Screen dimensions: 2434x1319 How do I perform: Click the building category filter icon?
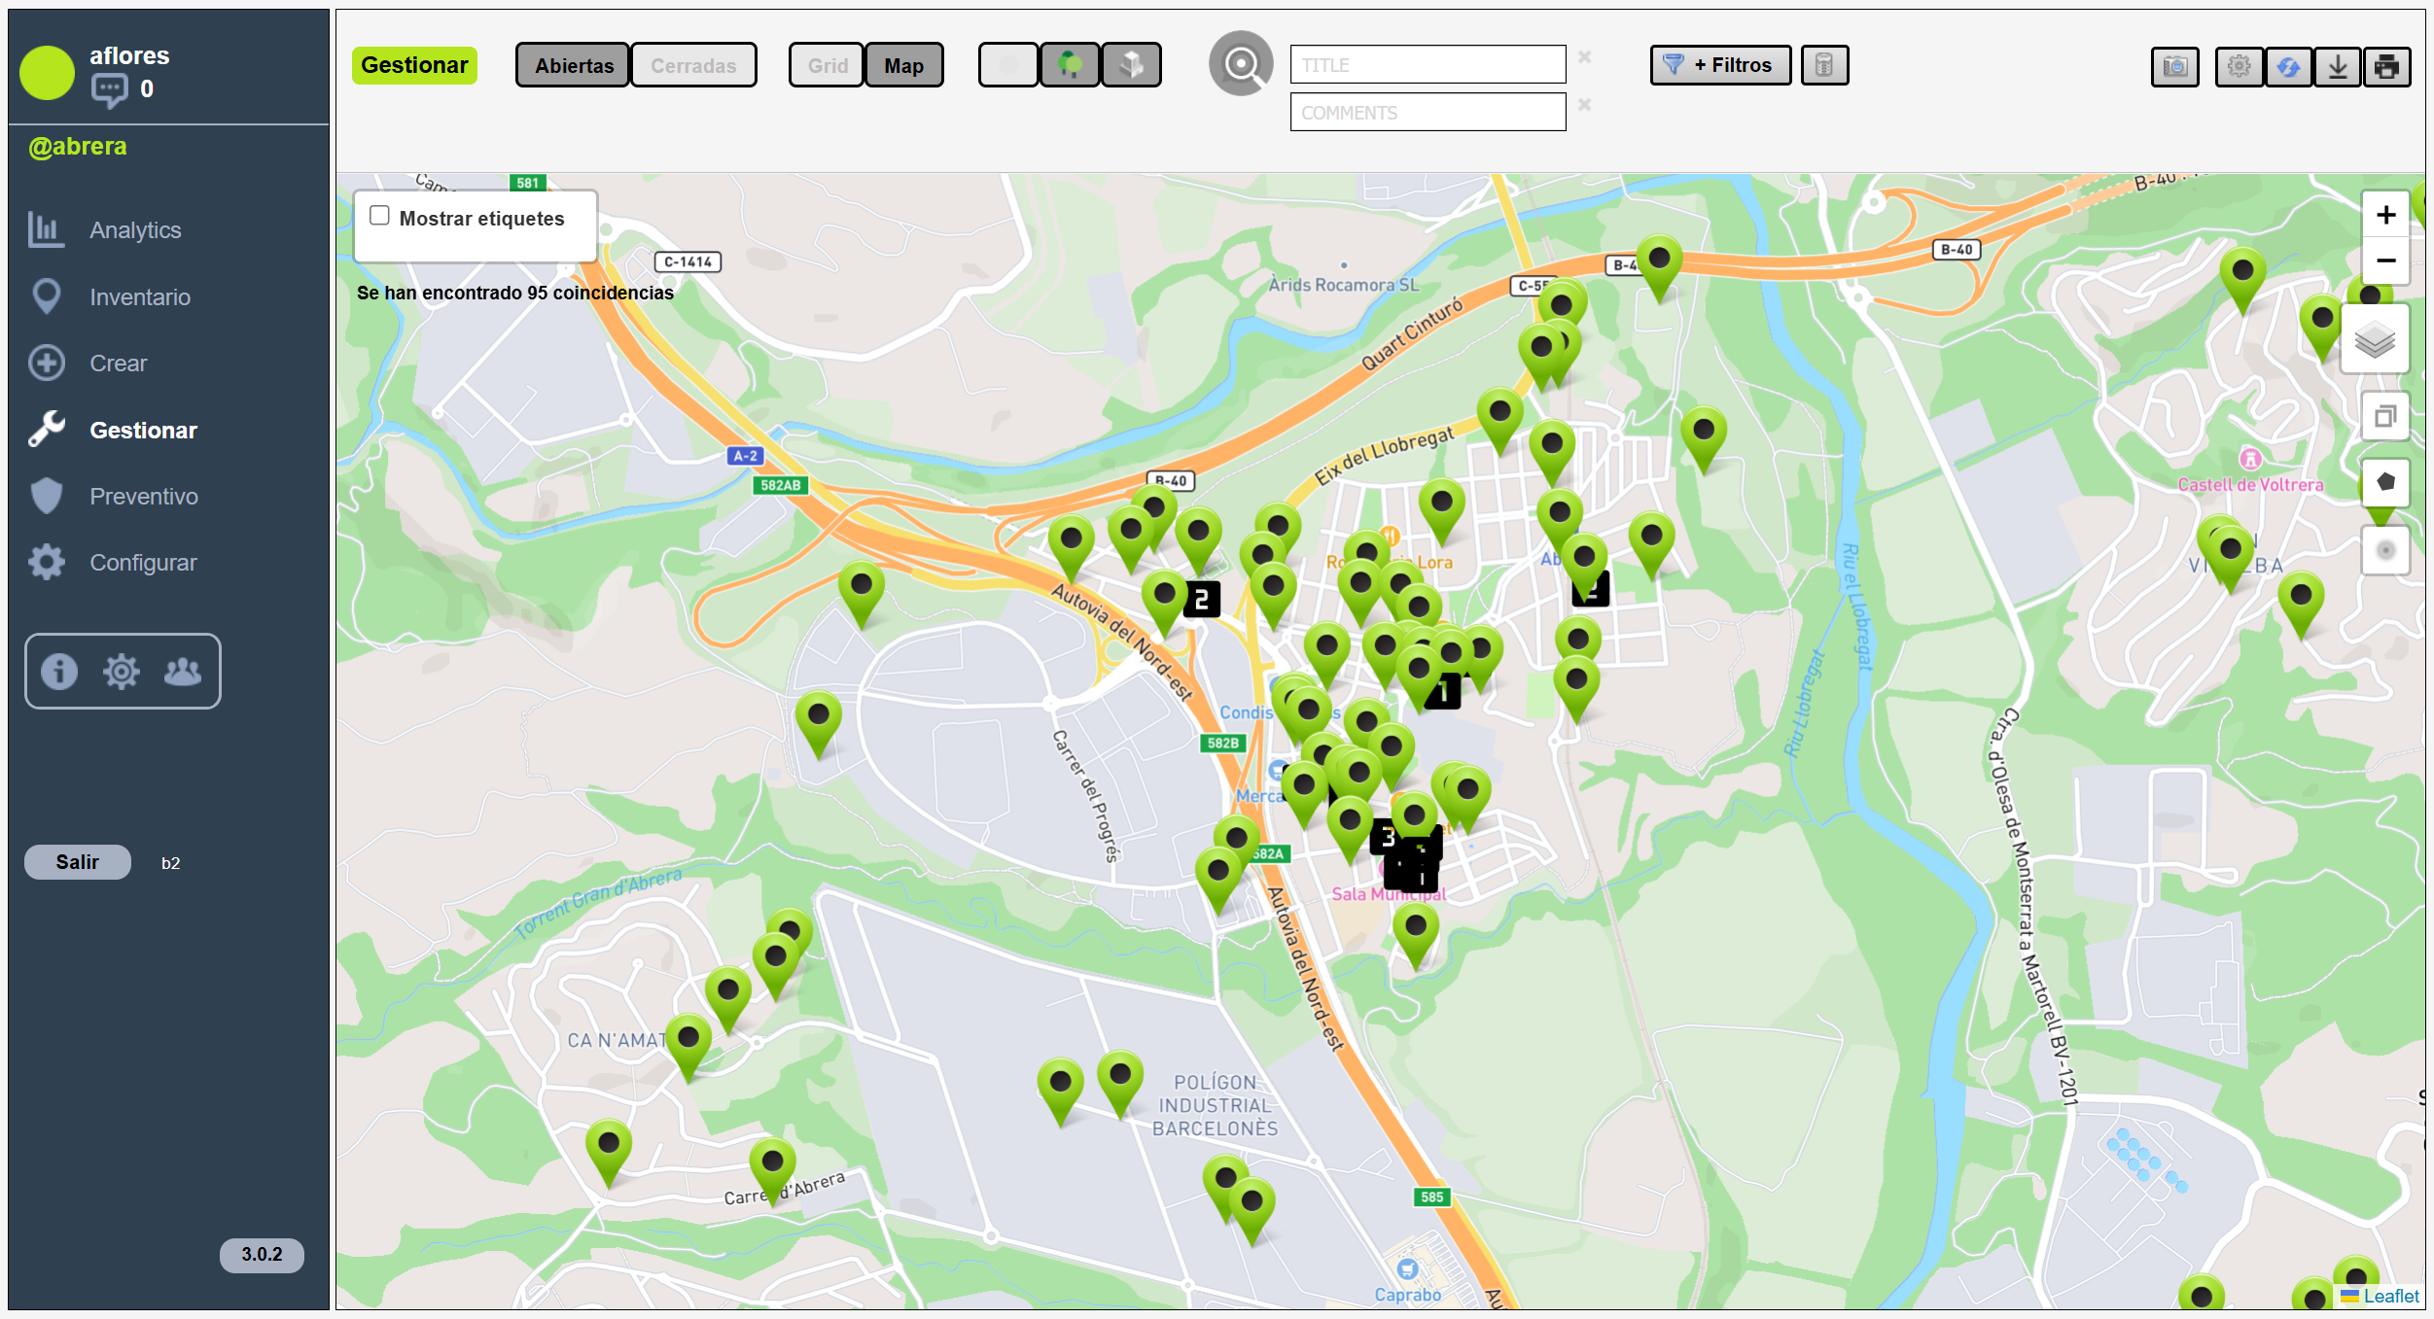tap(1130, 65)
